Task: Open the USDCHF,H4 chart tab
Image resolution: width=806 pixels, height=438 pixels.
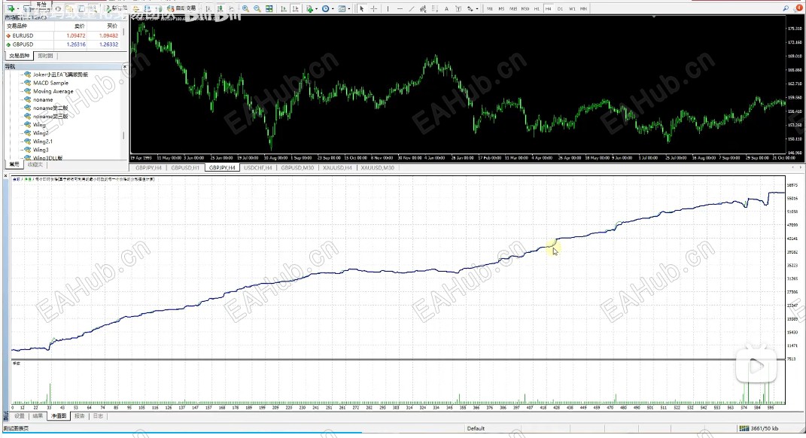Action: pos(258,168)
